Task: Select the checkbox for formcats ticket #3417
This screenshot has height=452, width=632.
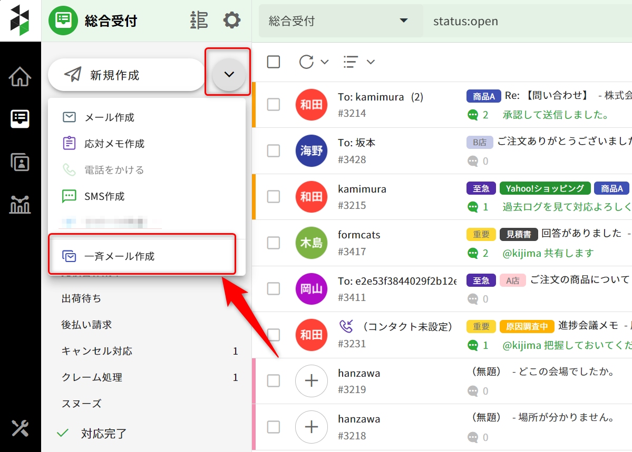Action: tap(273, 243)
